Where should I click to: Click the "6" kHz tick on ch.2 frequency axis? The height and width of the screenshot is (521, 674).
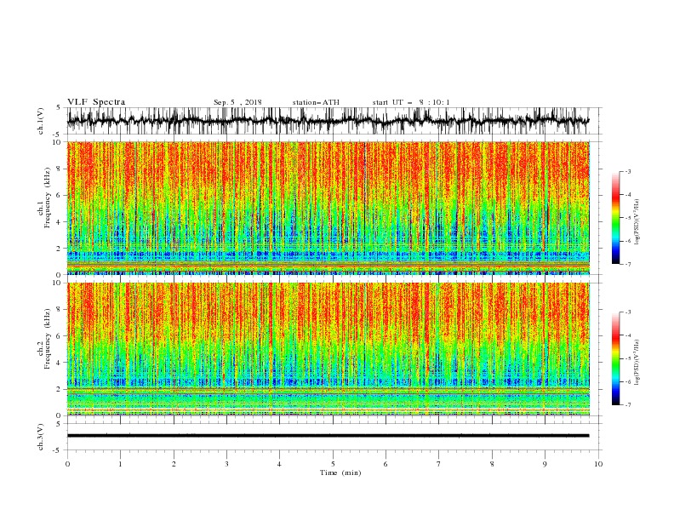tap(60, 336)
